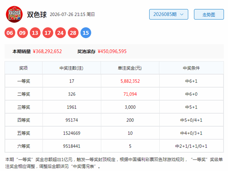Click the 奖池滚存 label
This screenshot has height=171, width=228.
(x=86, y=51)
